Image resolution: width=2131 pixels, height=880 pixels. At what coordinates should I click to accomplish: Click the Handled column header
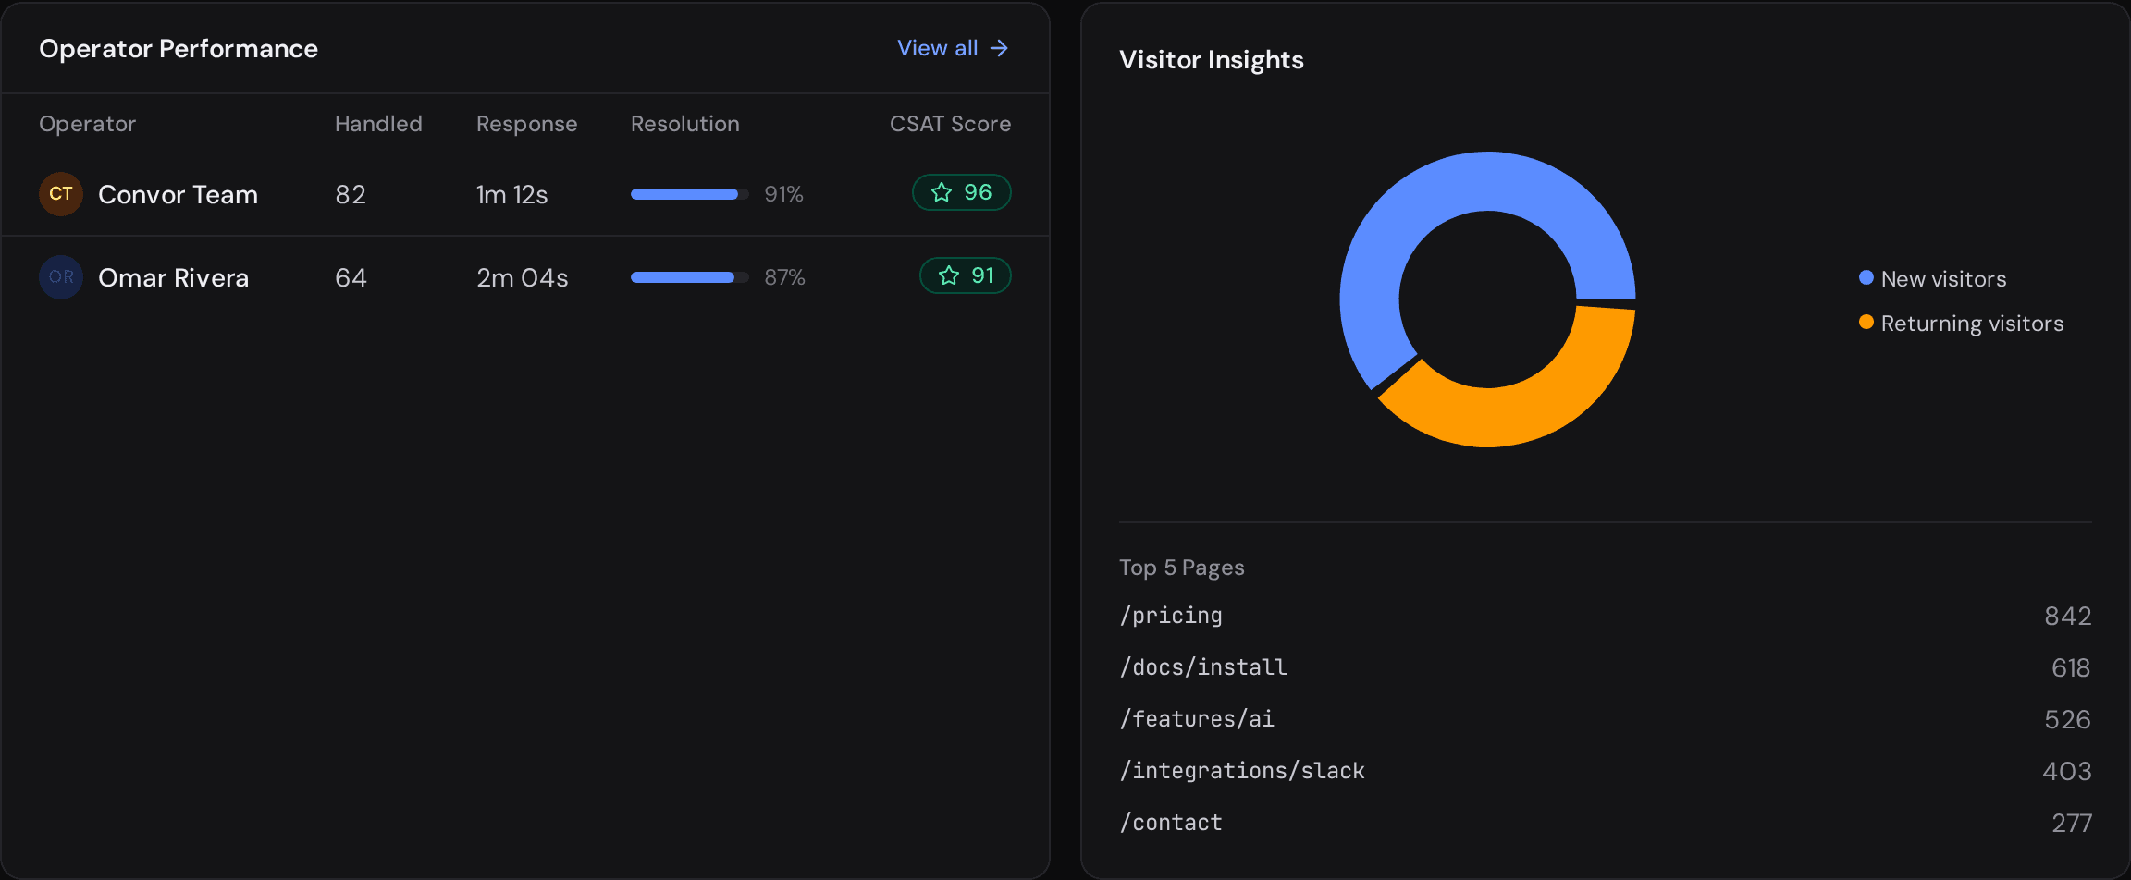(x=378, y=124)
